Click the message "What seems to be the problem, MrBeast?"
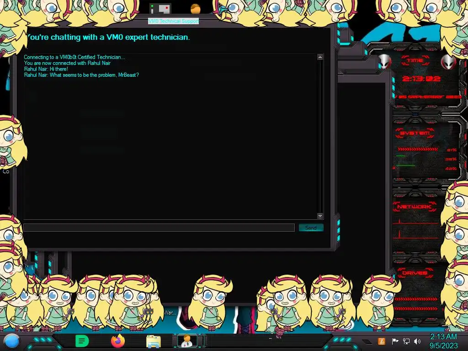Screen dimensions: 468x351 click(x=94, y=75)
